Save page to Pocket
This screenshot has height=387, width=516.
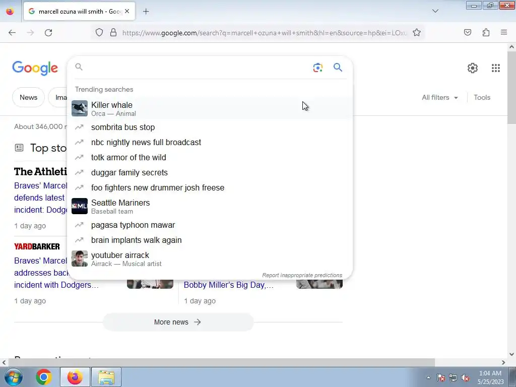[x=467, y=32]
